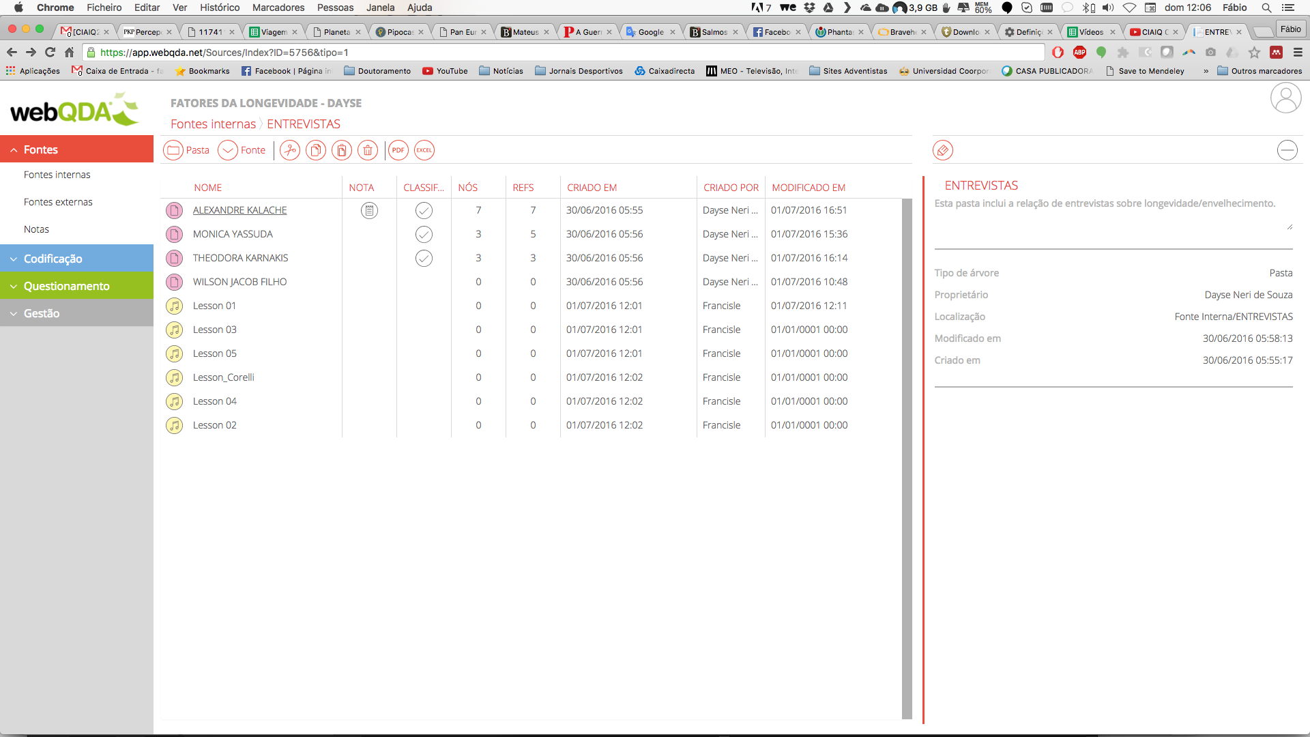The height and width of the screenshot is (737, 1310).
Task: Select Fontes externas in sidebar
Action: (58, 202)
